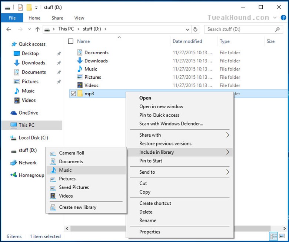Expand the Share with submenu
Image resolution: width=289 pixels, height=242 pixels.
180,135
